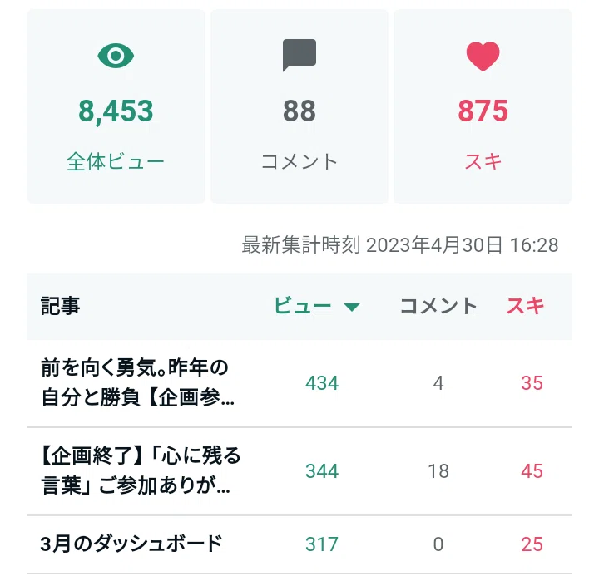Screen dimensions: 599x576
Task: Open article 3月のダッシュボード
Action: (x=131, y=544)
